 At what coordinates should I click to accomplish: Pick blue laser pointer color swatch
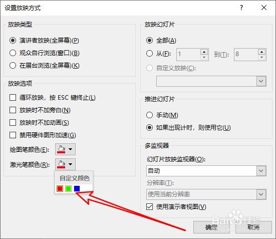tap(77, 188)
